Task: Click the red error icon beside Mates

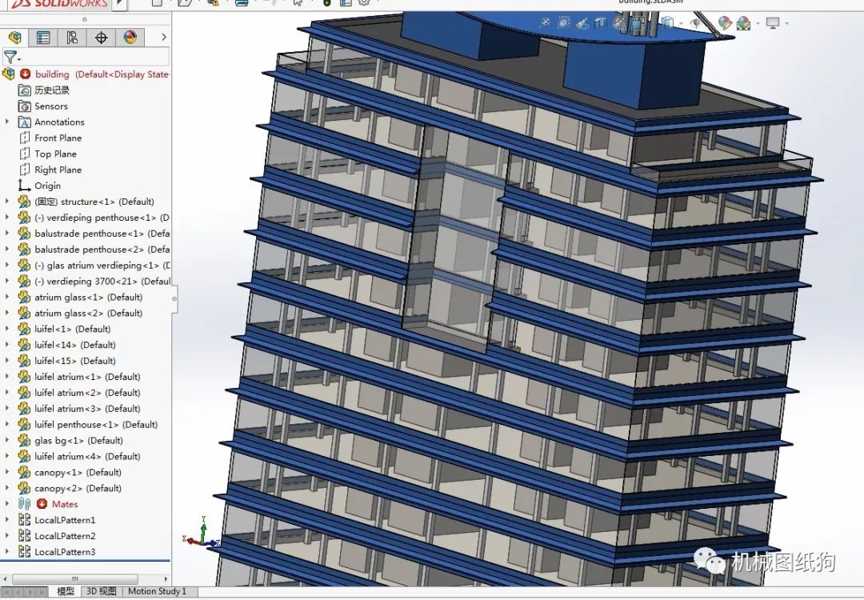Action: click(42, 503)
